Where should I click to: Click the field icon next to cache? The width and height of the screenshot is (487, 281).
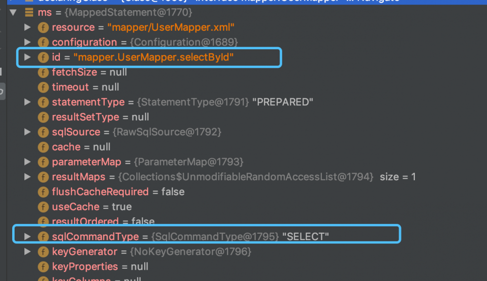tap(43, 147)
